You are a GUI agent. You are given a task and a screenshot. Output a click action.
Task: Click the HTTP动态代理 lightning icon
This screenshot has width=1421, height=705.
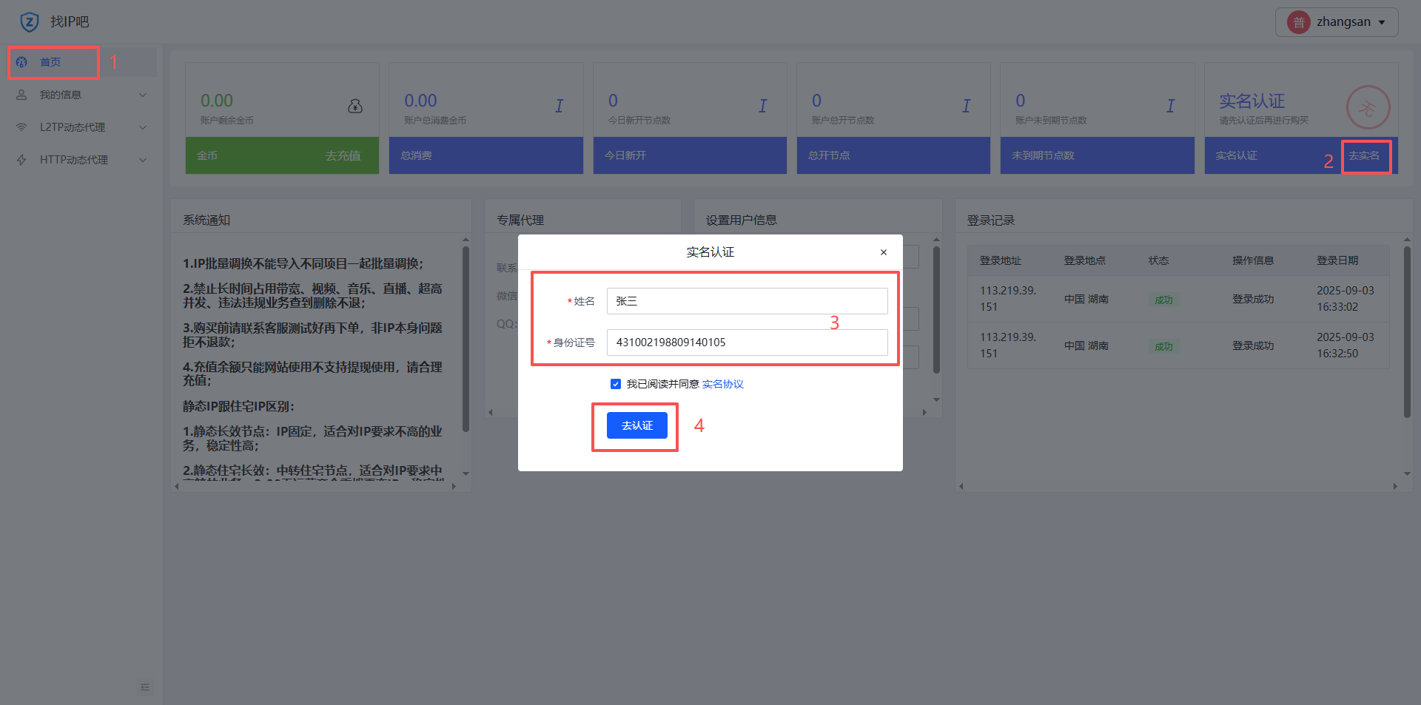coord(21,160)
